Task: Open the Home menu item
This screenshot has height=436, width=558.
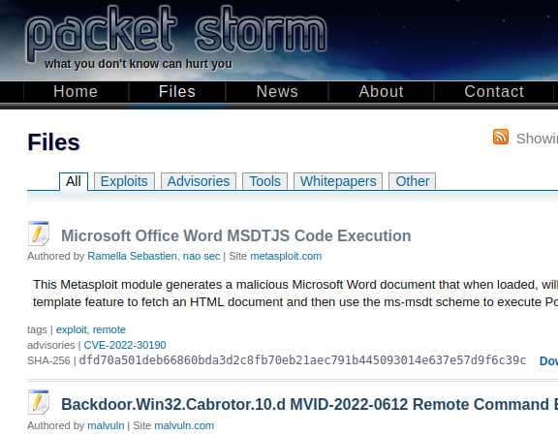Action: click(76, 91)
